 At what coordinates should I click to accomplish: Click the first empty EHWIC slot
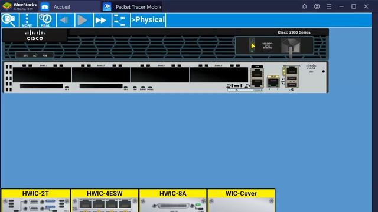coord(42,75)
